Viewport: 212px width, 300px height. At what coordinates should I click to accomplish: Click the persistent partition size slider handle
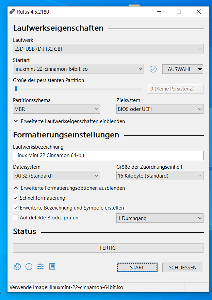click(x=16, y=88)
